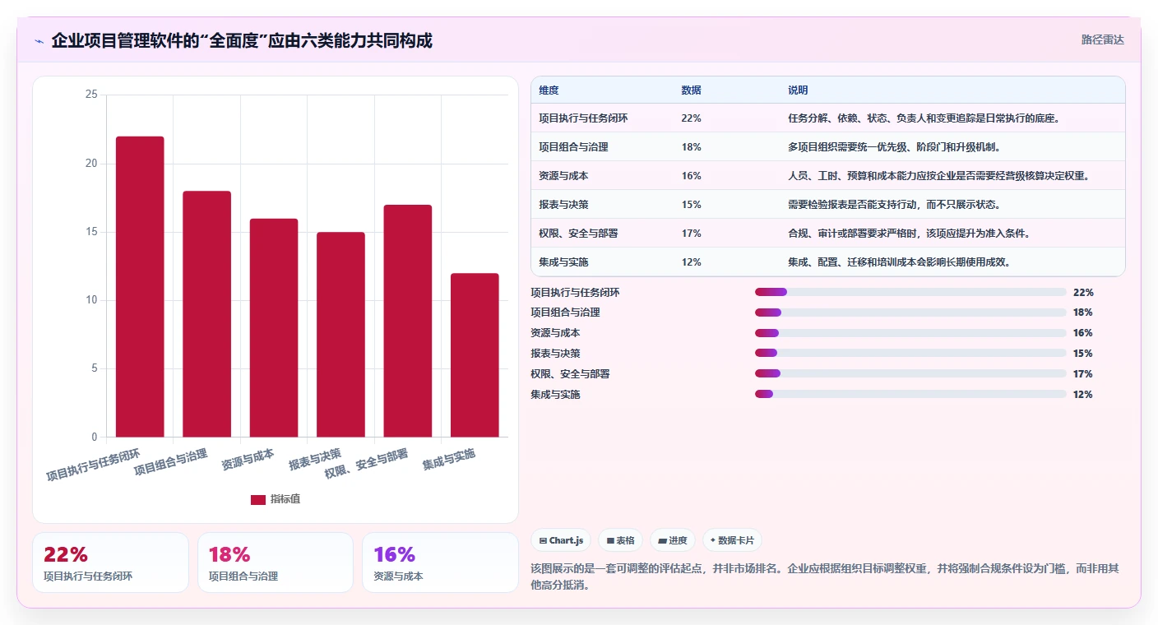1158x625 pixels.
Task: Click the y-axis value 25 on the chart
Action: pyautogui.click(x=91, y=95)
